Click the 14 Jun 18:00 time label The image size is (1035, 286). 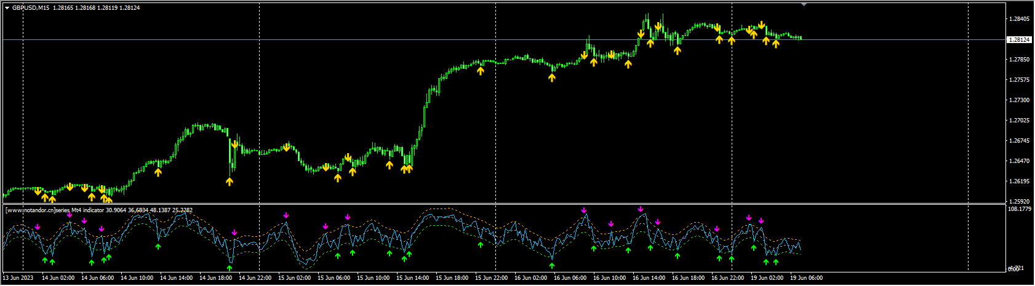tap(216, 278)
